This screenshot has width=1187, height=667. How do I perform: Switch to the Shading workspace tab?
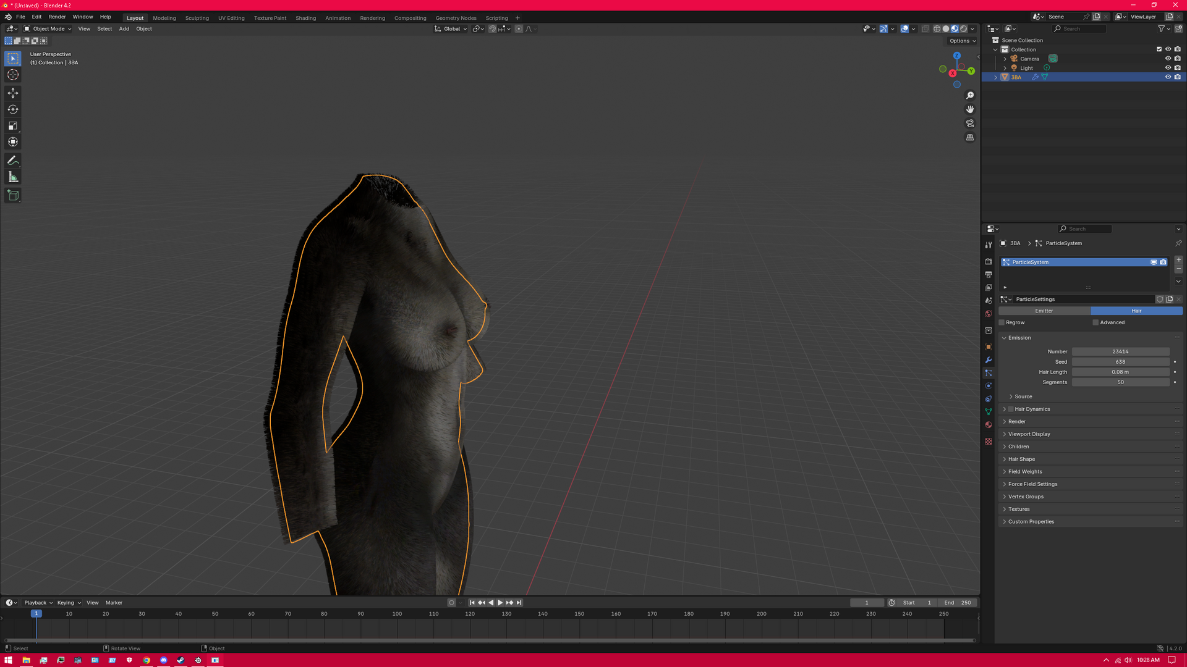coord(305,18)
